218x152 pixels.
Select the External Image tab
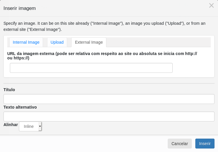[x=89, y=42]
